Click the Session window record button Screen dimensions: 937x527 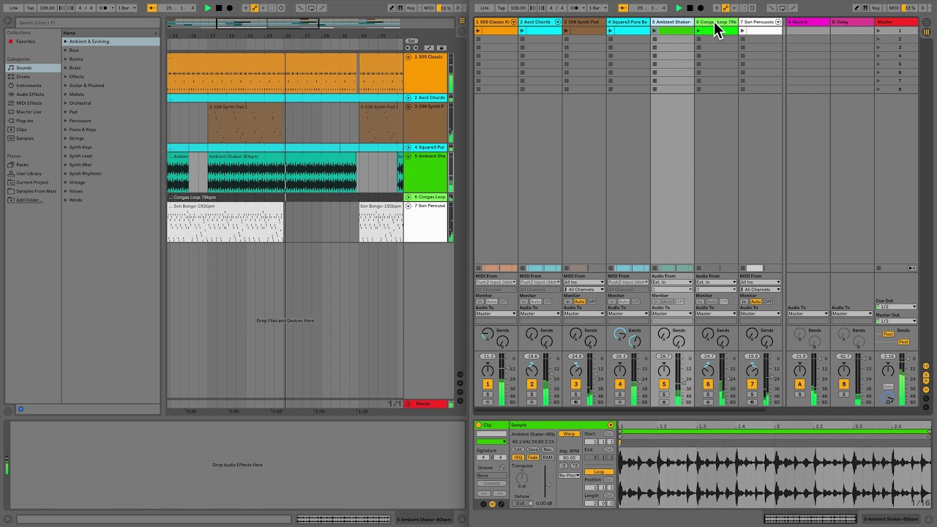[x=701, y=8]
